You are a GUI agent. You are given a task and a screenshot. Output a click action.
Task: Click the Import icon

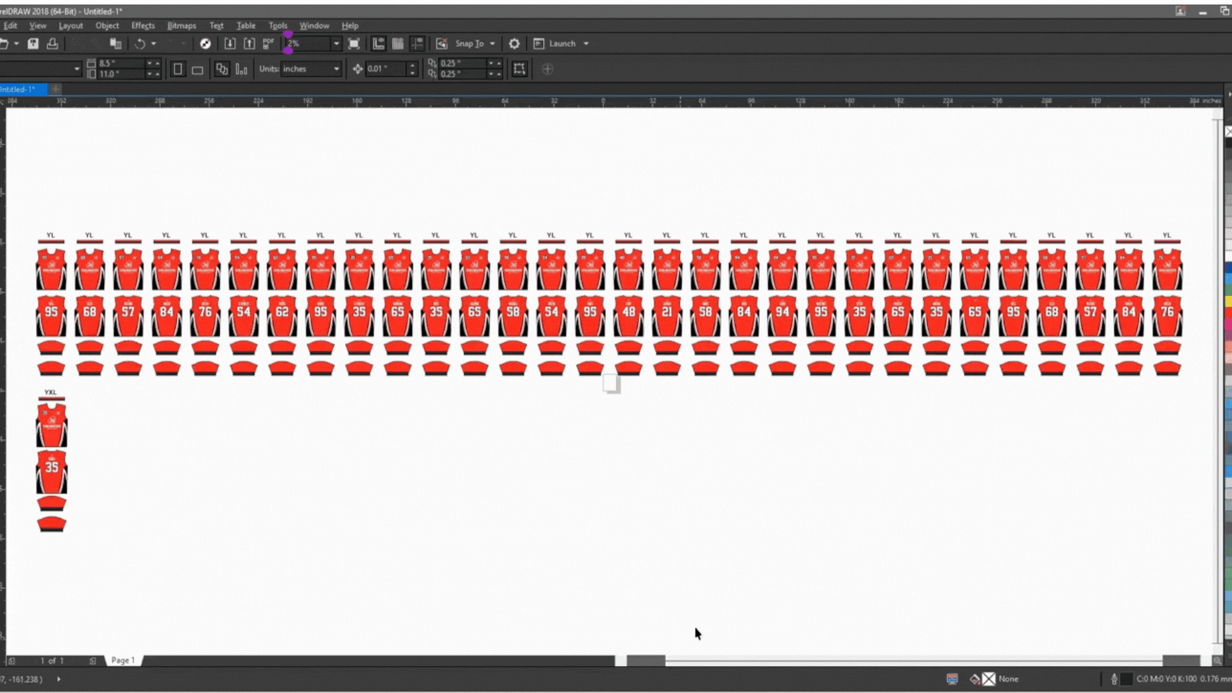click(230, 44)
